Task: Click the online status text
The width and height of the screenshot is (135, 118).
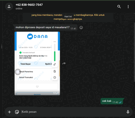Action: (x=19, y=9)
